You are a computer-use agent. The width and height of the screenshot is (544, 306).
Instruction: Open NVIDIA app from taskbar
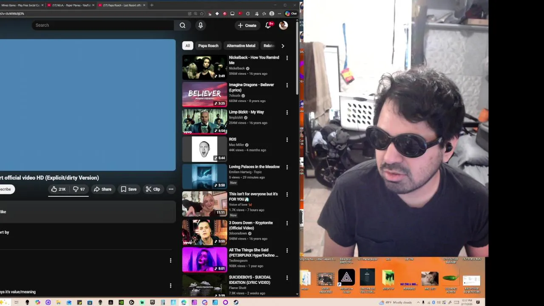point(121,302)
